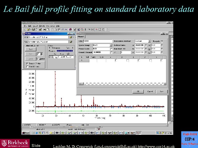Click the main window scrollbar up arrow
The image size is (198, 148).
point(172,37)
